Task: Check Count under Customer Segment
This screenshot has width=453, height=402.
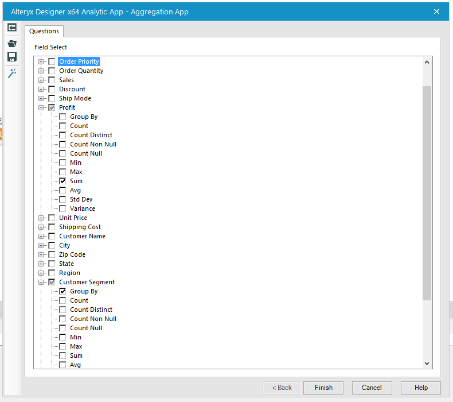Action: coord(63,300)
